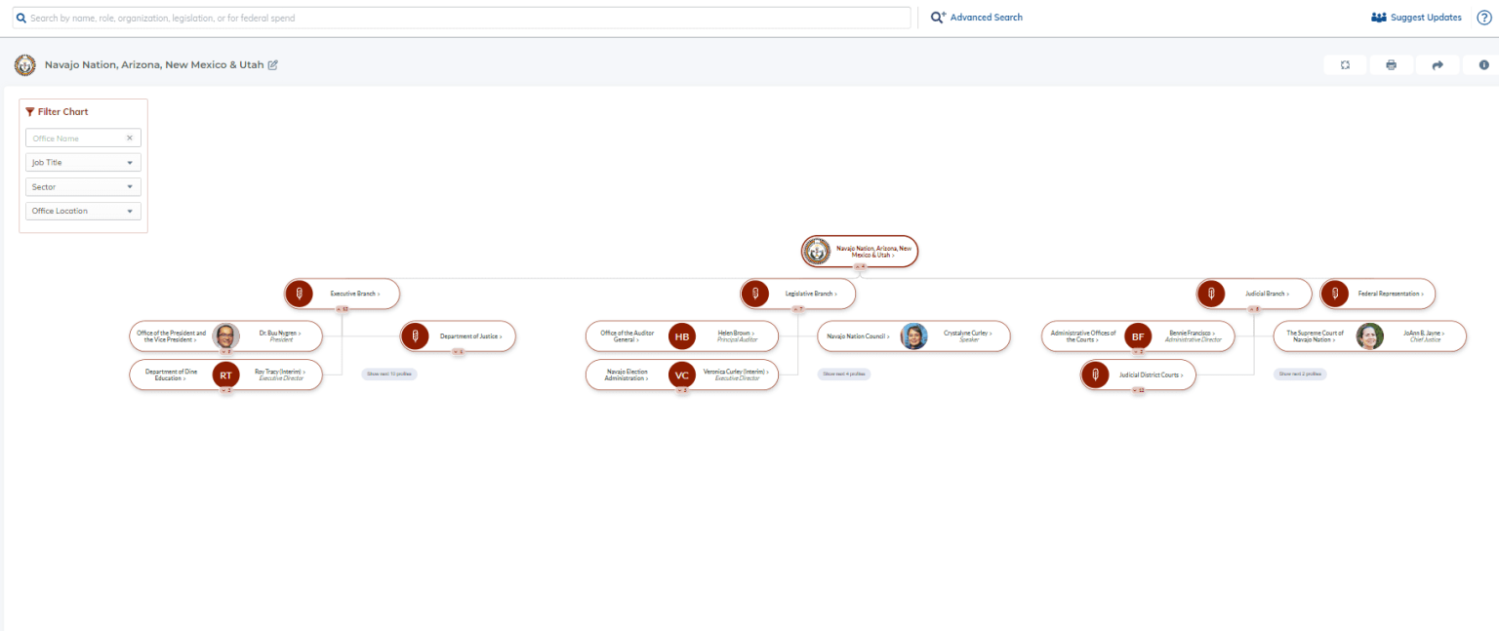The height and width of the screenshot is (631, 1499).
Task: Click the seal in the root chart node
Action: [816, 252]
